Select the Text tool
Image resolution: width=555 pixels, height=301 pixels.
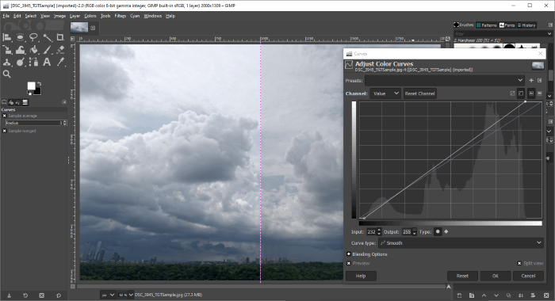[x=47, y=63]
